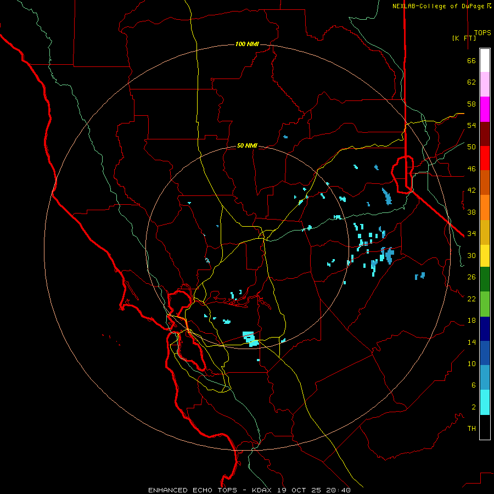Click the dark red 54 kft legend swatch

pos(485,134)
